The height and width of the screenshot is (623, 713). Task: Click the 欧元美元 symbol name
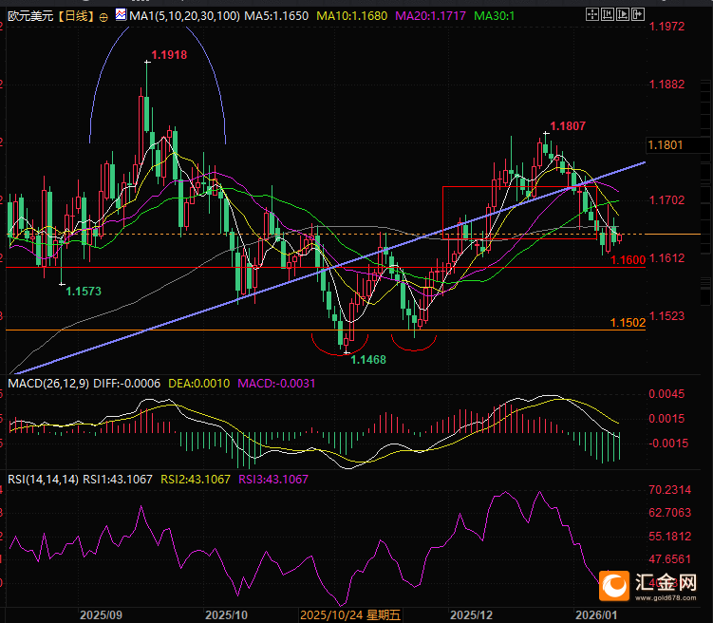(x=28, y=16)
